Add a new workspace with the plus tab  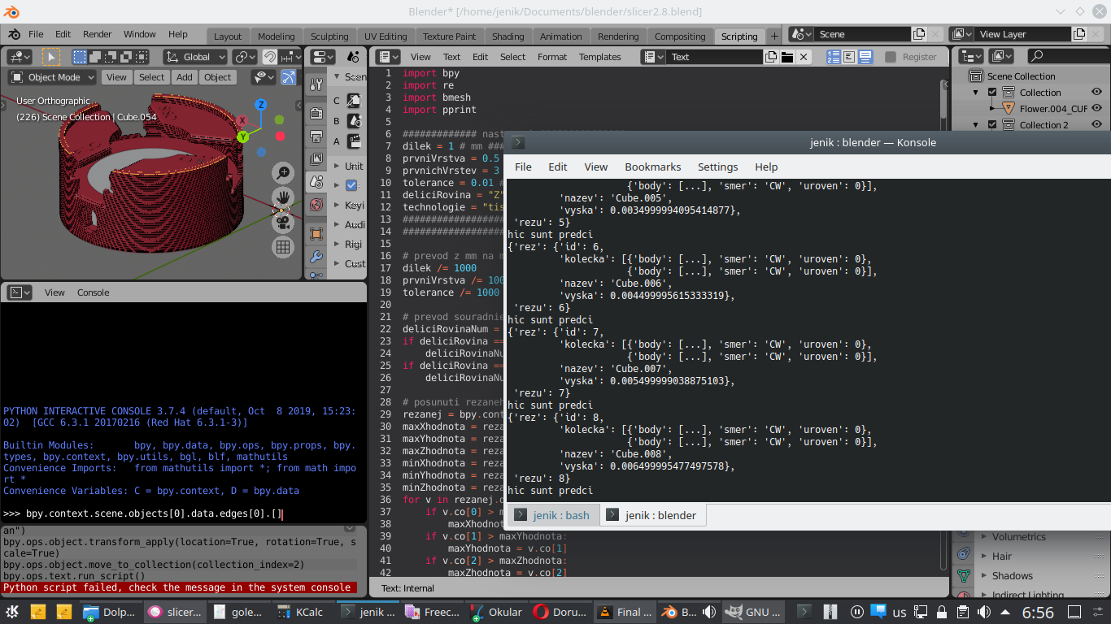774,37
